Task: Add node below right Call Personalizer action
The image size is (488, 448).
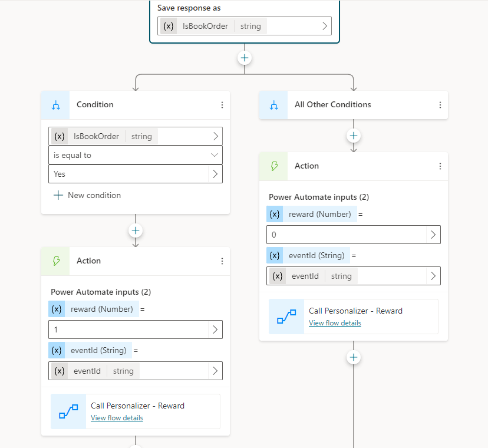Action: point(354,357)
